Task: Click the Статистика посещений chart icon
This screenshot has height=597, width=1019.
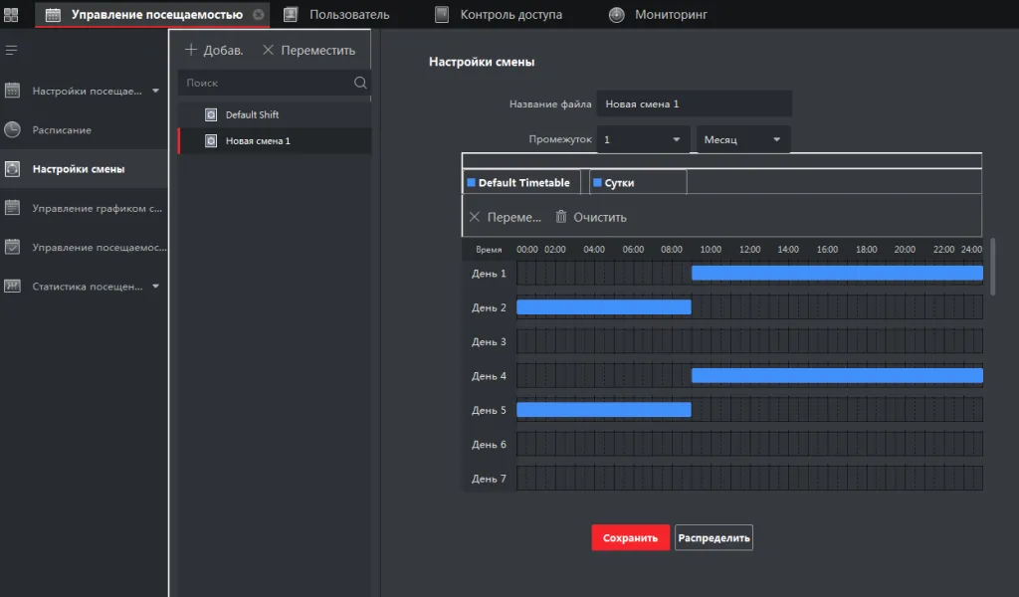Action: 12,287
